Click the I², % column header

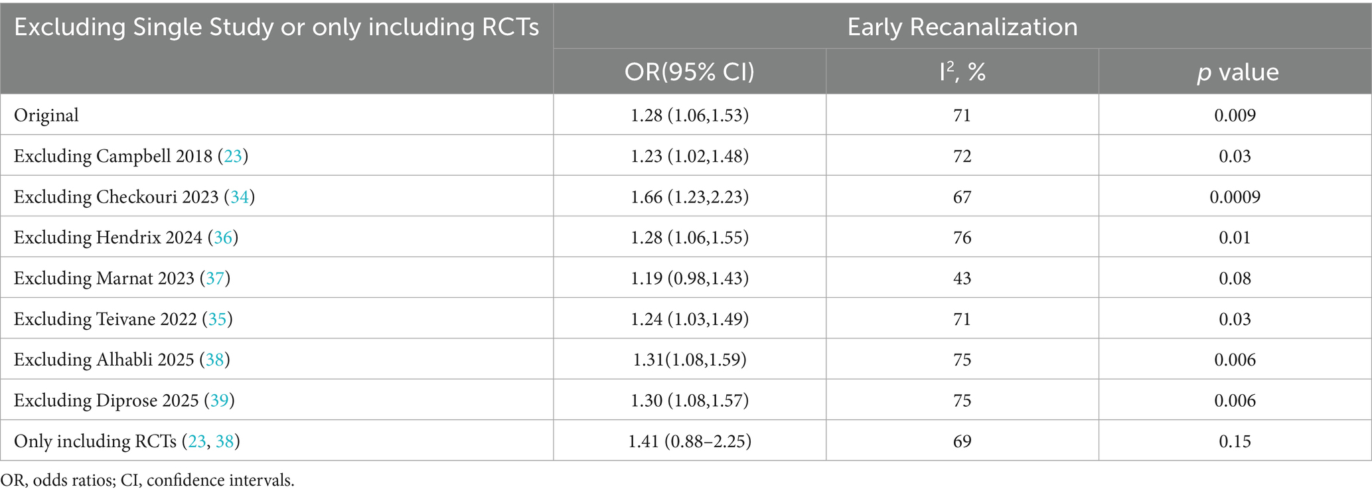pos(962,72)
